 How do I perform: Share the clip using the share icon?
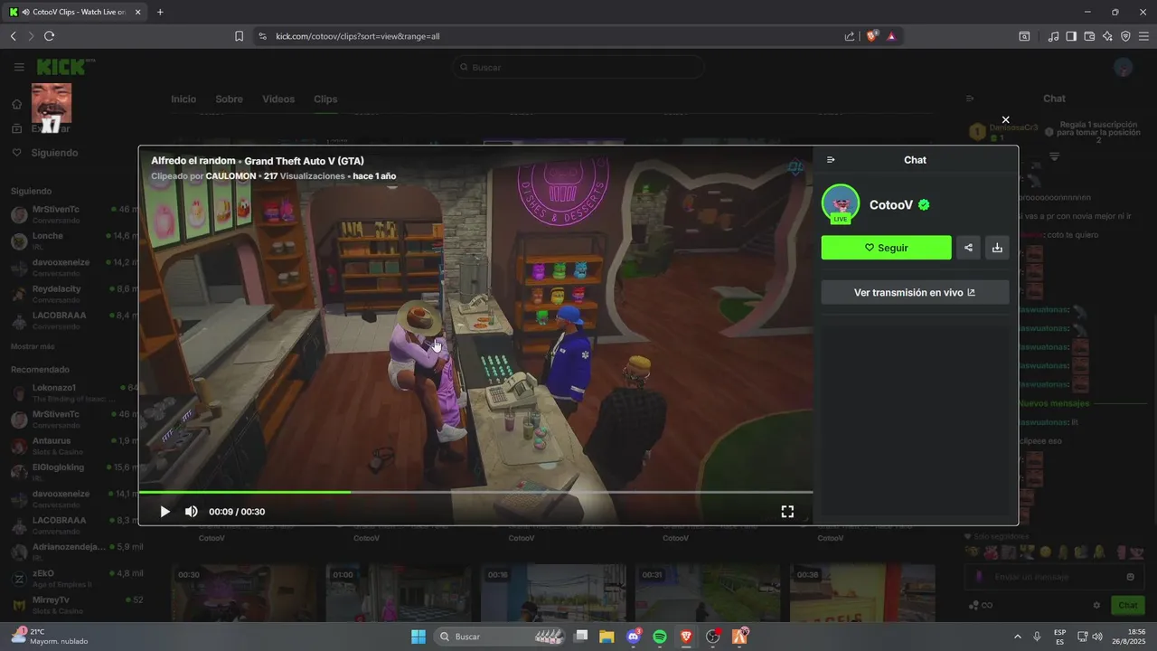tap(968, 248)
